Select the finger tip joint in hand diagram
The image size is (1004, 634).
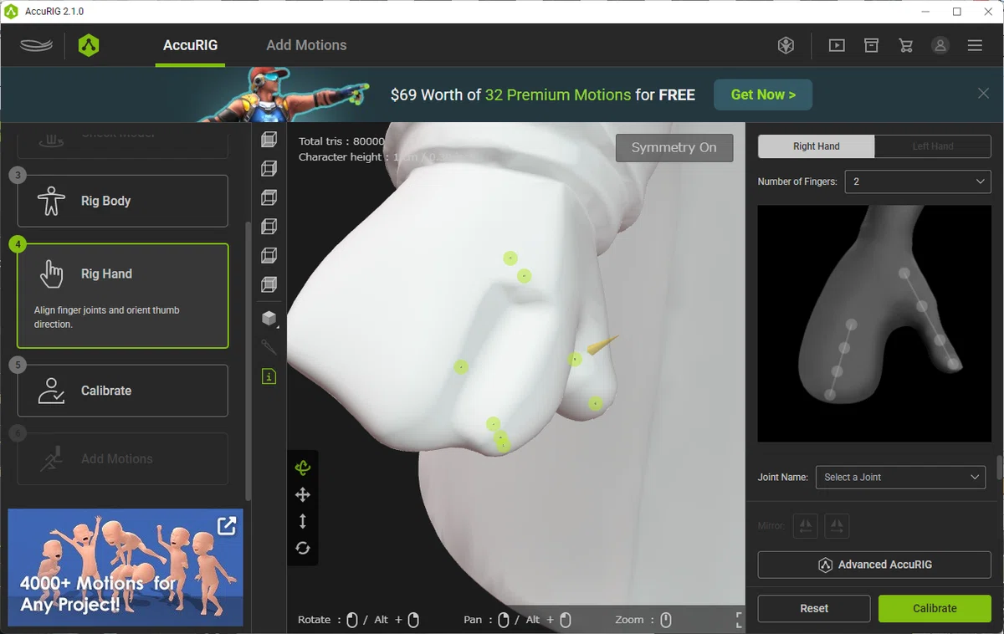coord(830,394)
